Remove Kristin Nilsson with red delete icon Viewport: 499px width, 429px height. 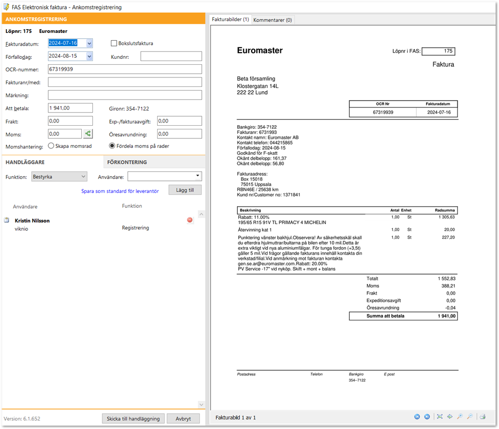click(x=190, y=220)
